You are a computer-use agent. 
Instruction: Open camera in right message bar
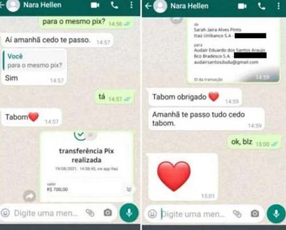[x=255, y=213]
